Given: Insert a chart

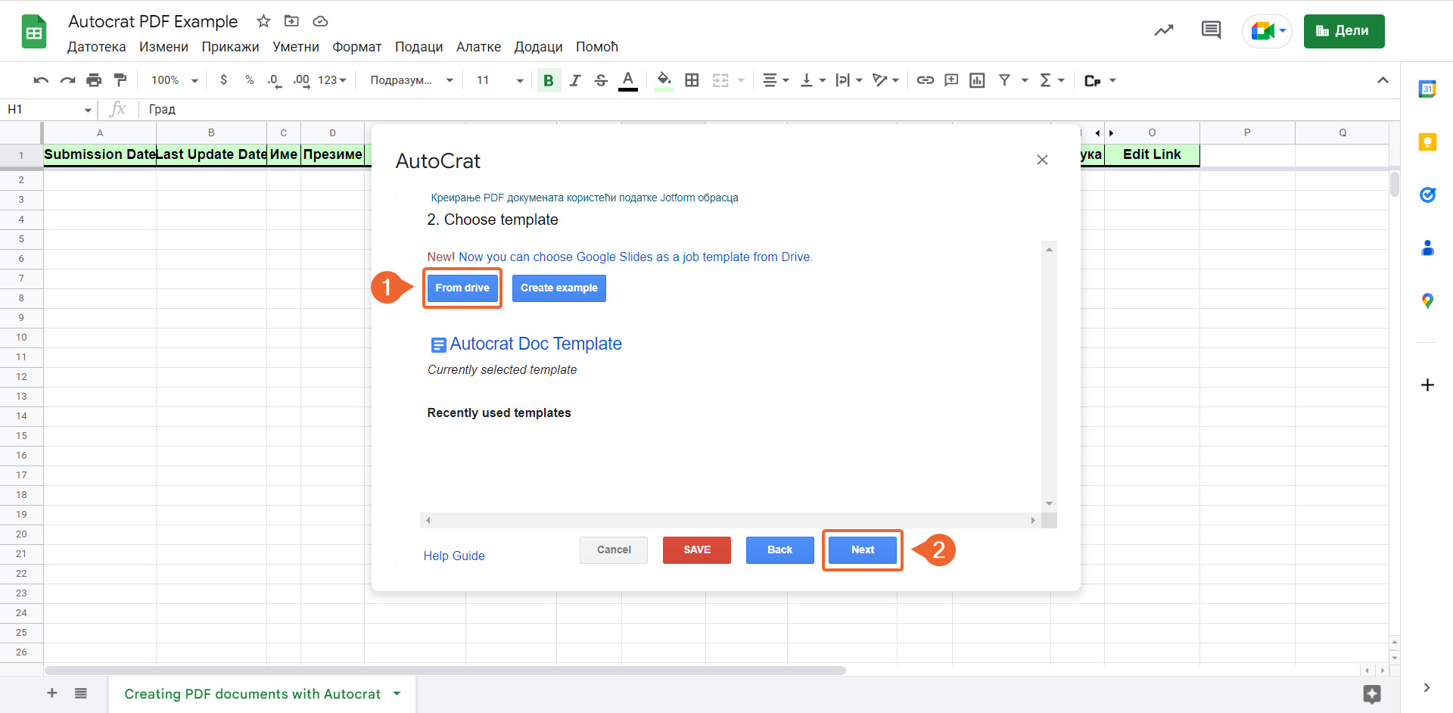Looking at the screenshot, I should (977, 80).
